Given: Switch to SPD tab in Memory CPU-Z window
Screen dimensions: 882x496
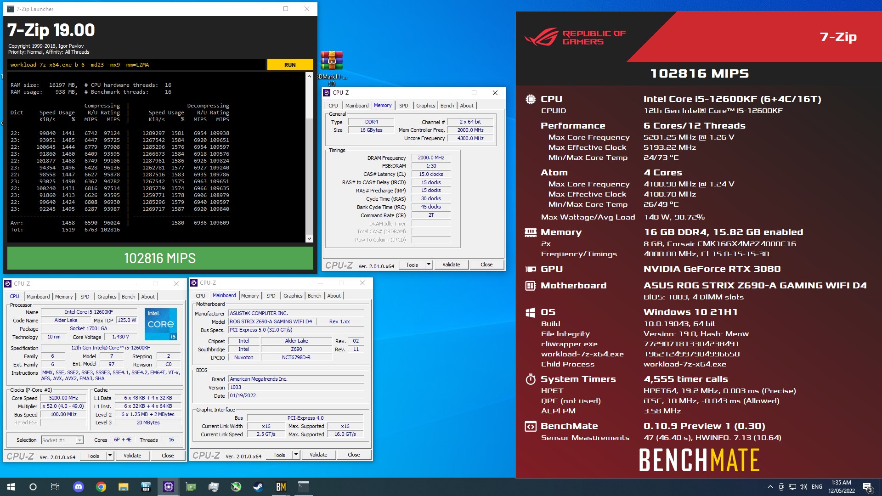Looking at the screenshot, I should 403,106.
